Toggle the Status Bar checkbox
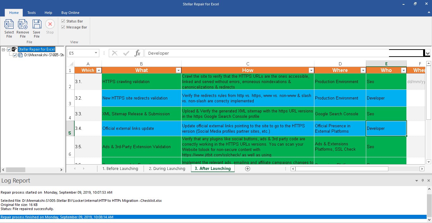This screenshot has height=223, width=432. tap(63, 21)
